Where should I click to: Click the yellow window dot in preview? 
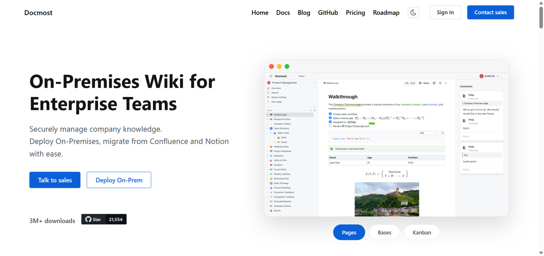coord(279,66)
